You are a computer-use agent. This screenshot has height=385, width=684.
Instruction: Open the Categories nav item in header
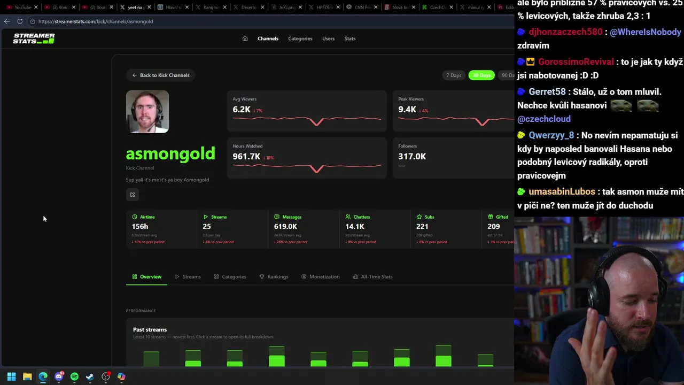[300, 38]
